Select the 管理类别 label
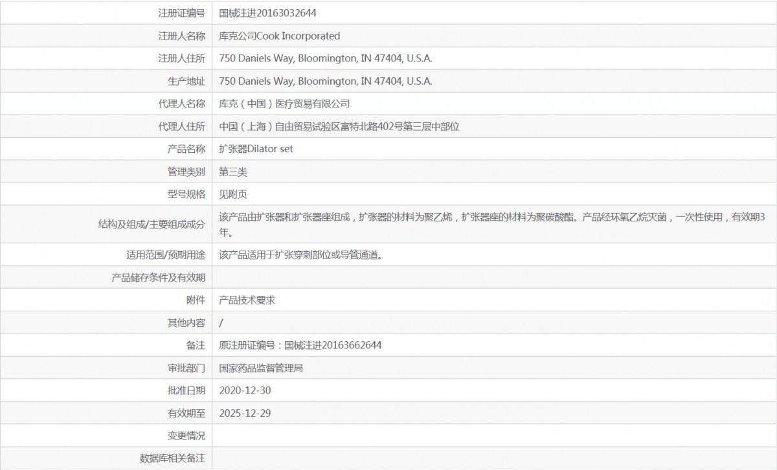 click(186, 172)
